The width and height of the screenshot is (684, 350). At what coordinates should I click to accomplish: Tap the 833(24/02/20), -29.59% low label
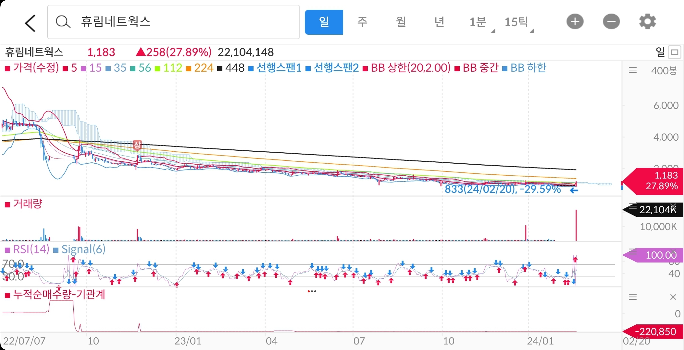(503, 189)
